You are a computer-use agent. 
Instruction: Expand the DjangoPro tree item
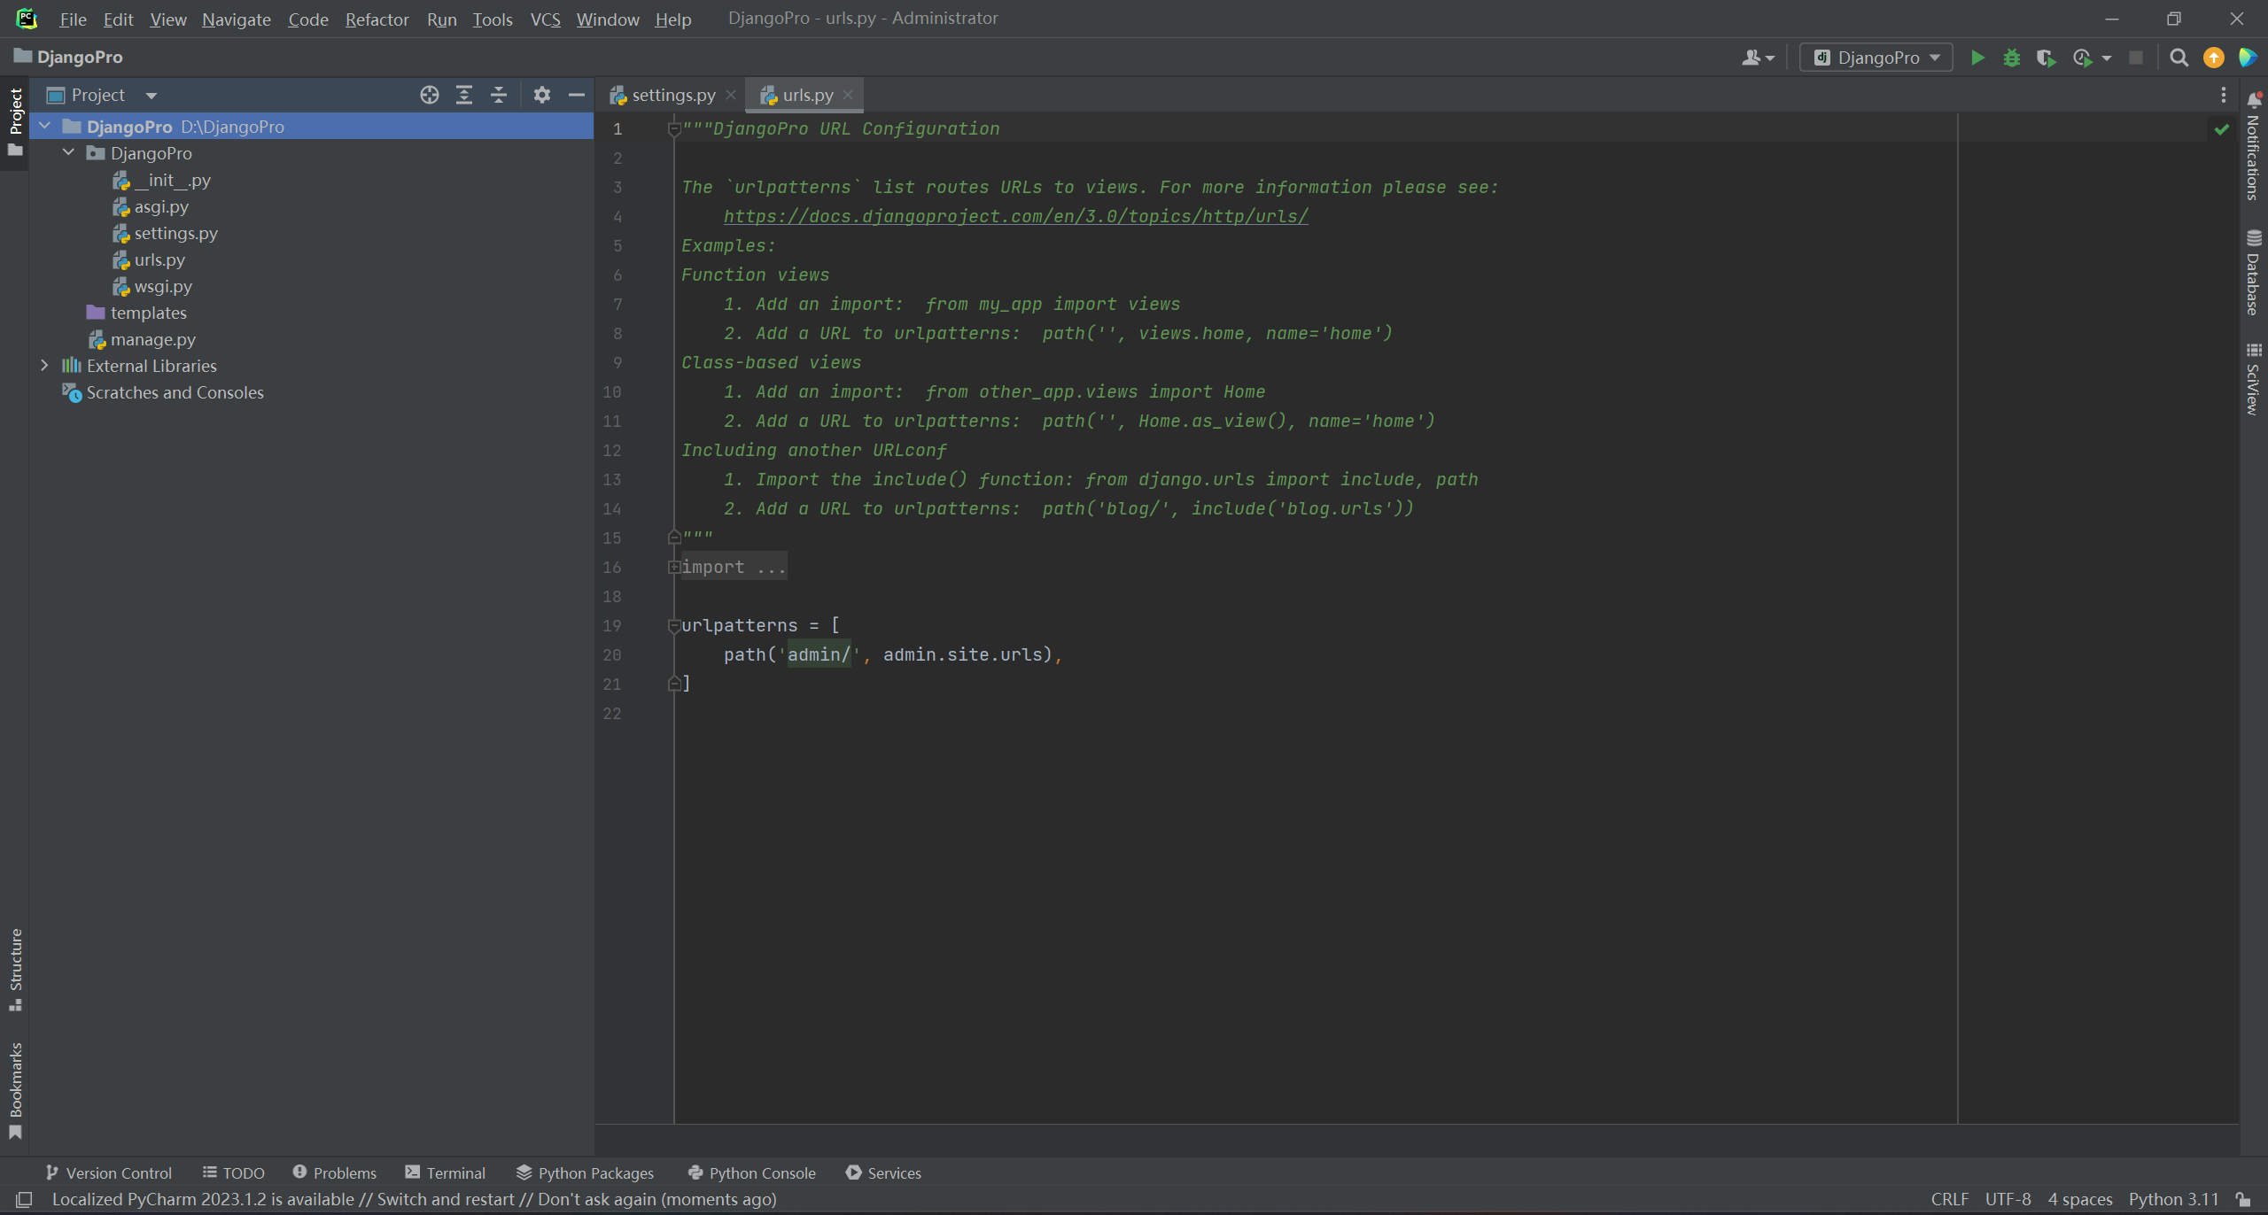coord(45,126)
